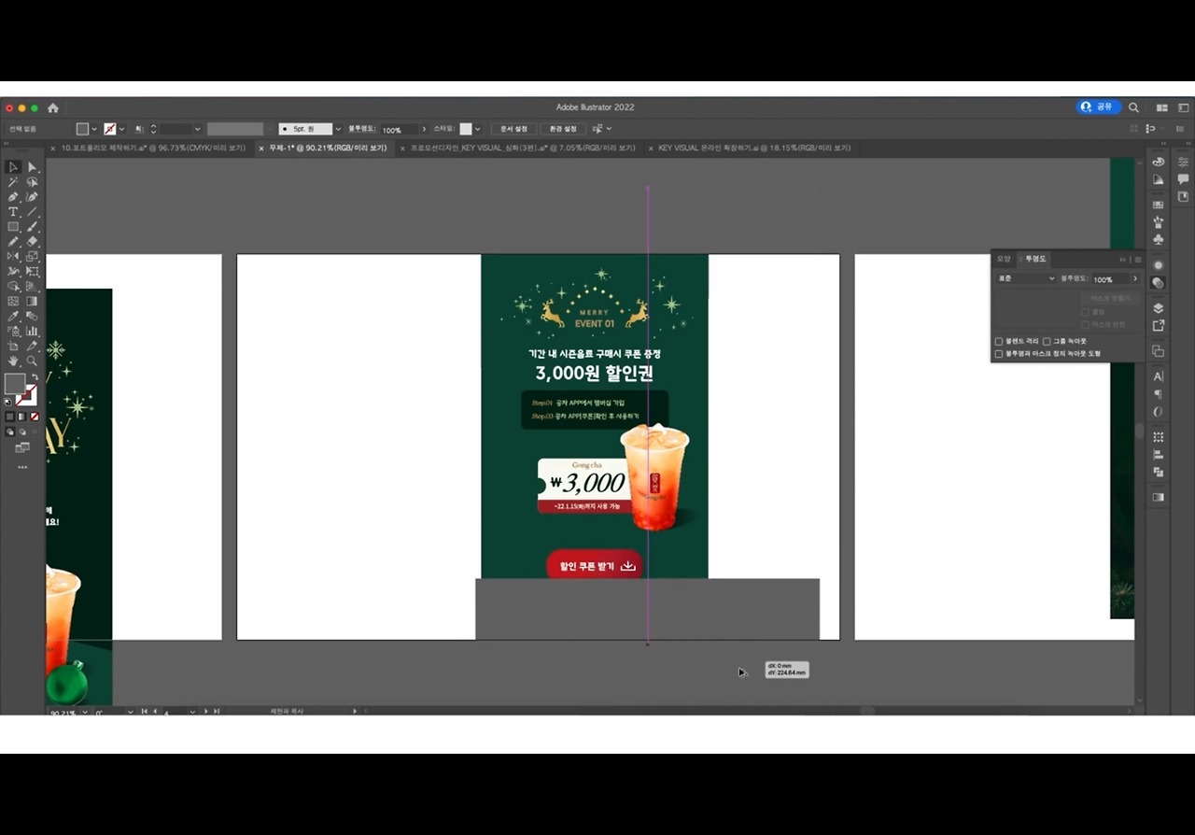Select the Shape Builder tool
Viewport: 1195px width, 835px height.
pos(13,287)
